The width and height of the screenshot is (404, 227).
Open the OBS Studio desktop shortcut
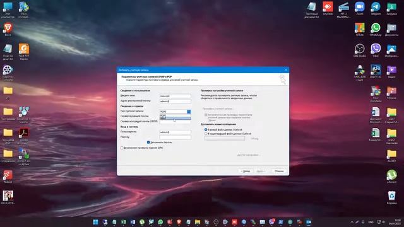click(360, 50)
